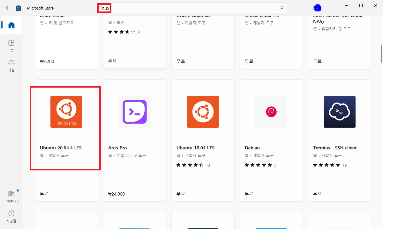Open the Termius - SSH client title

(x=335, y=148)
